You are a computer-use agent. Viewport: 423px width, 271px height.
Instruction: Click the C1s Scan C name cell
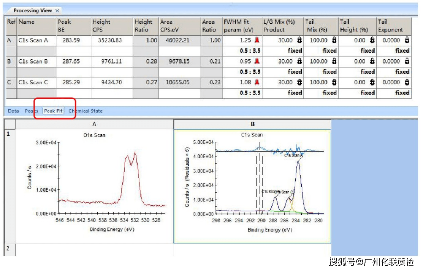37,82
